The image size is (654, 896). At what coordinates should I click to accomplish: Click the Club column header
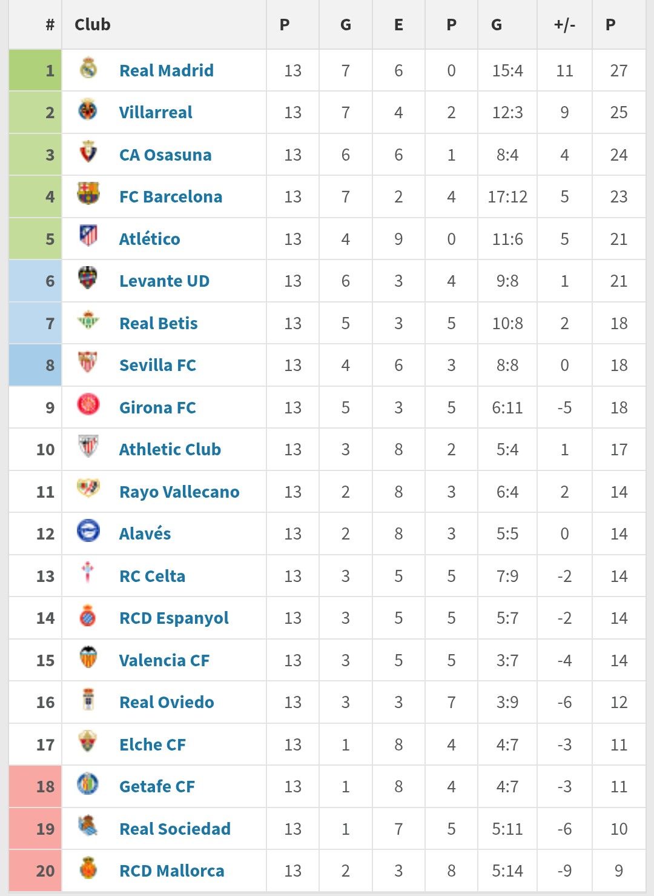pos(93,25)
